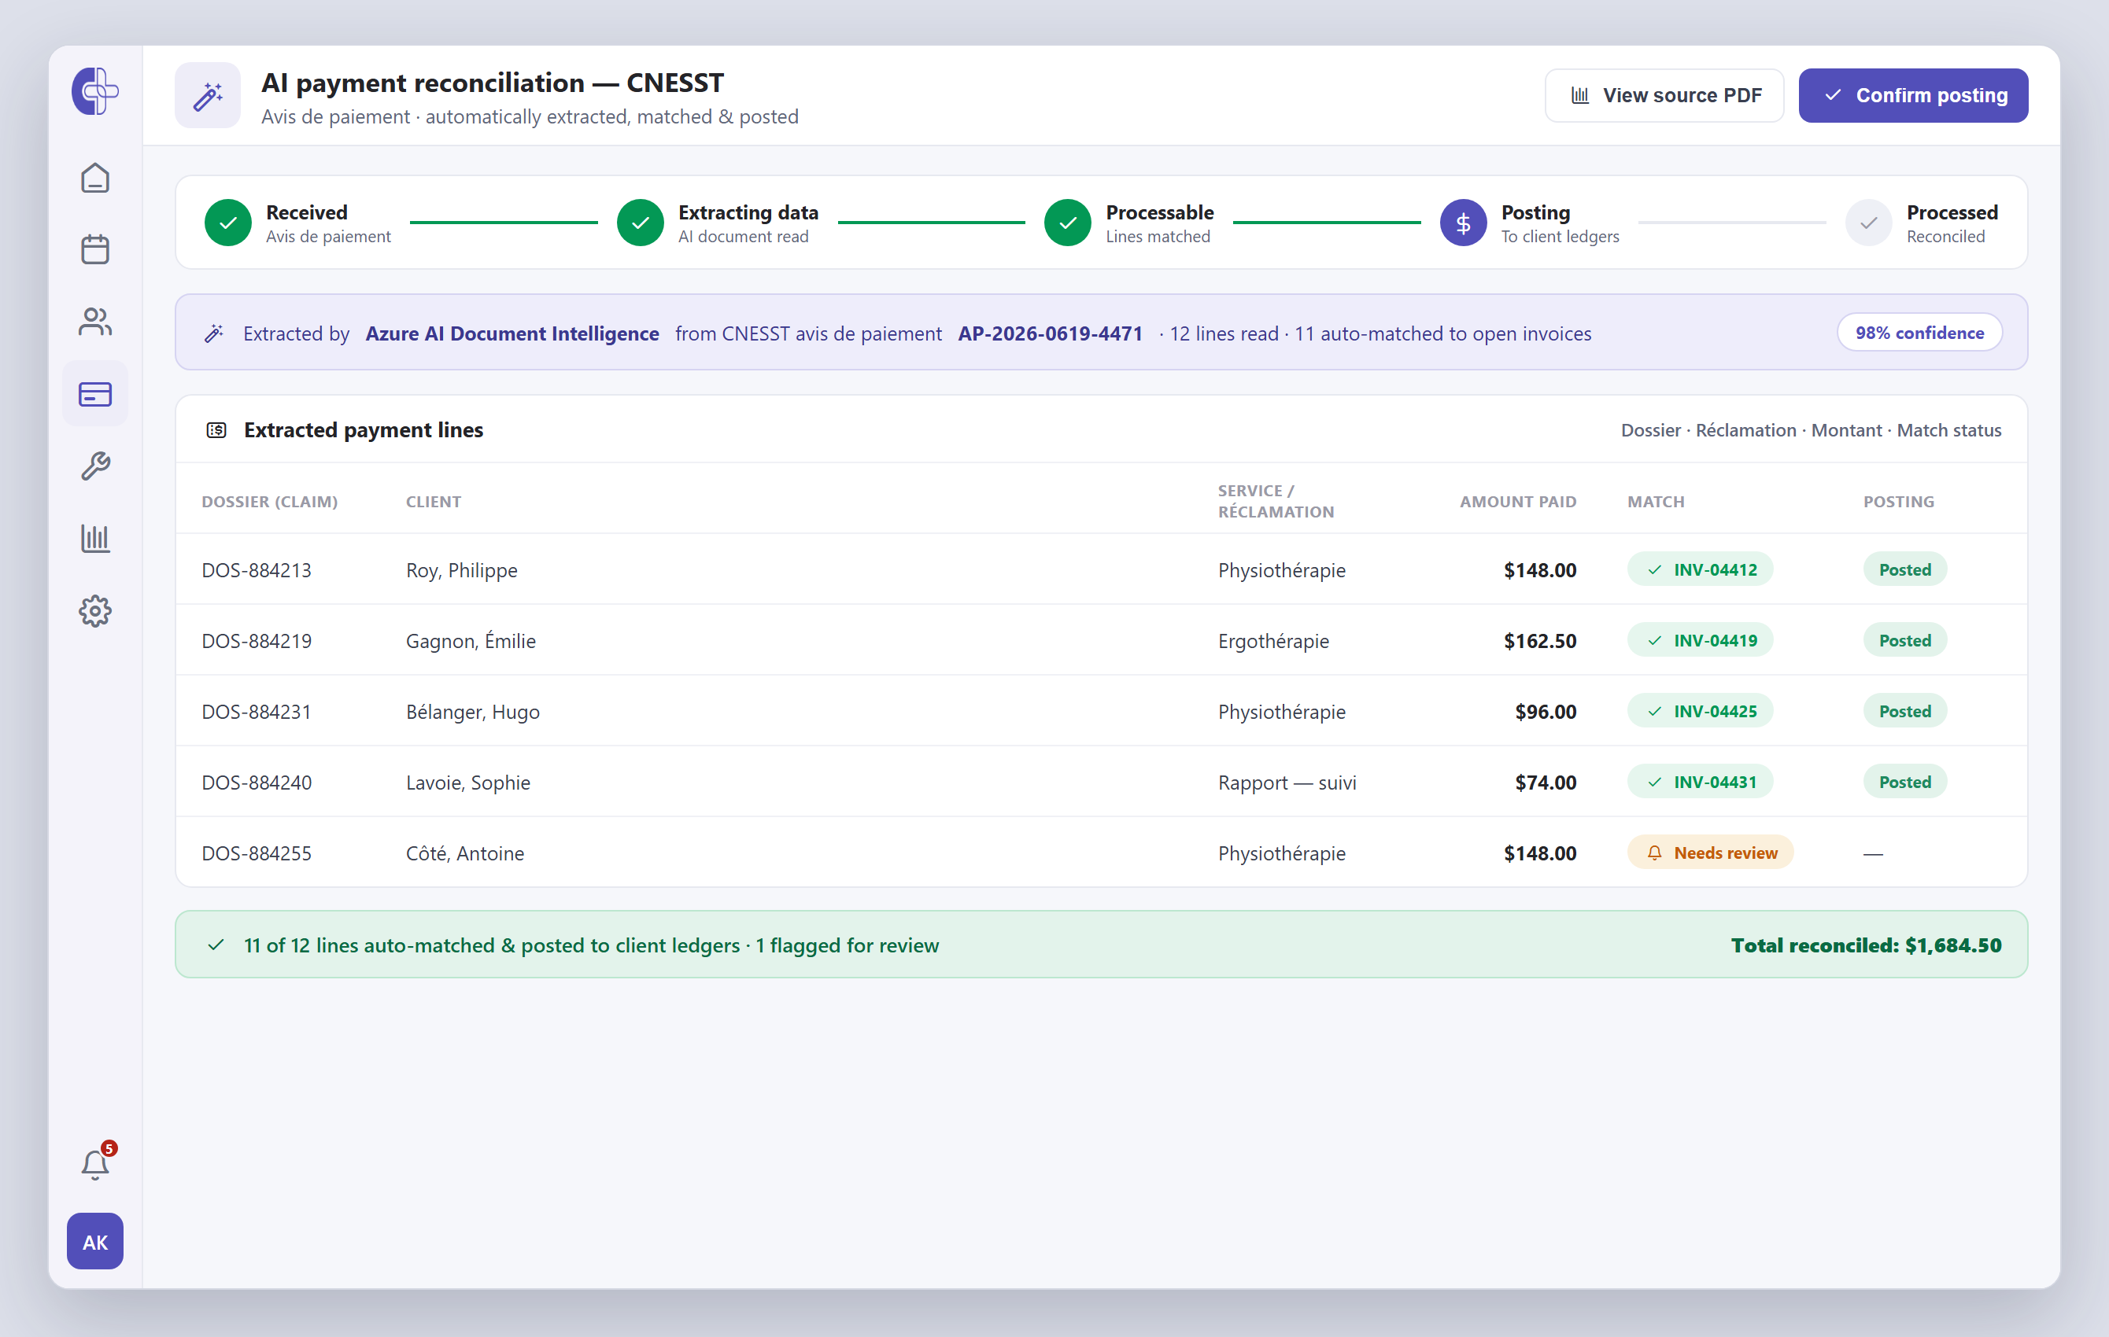Click the Processed step label
Screen dimensions: 2109x1337
[1952, 213]
